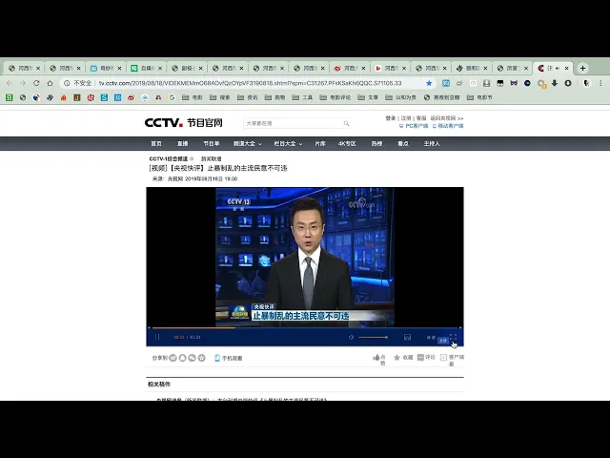Click the second share icon after 分享到
This screenshot has width=610, height=458.
(182, 358)
